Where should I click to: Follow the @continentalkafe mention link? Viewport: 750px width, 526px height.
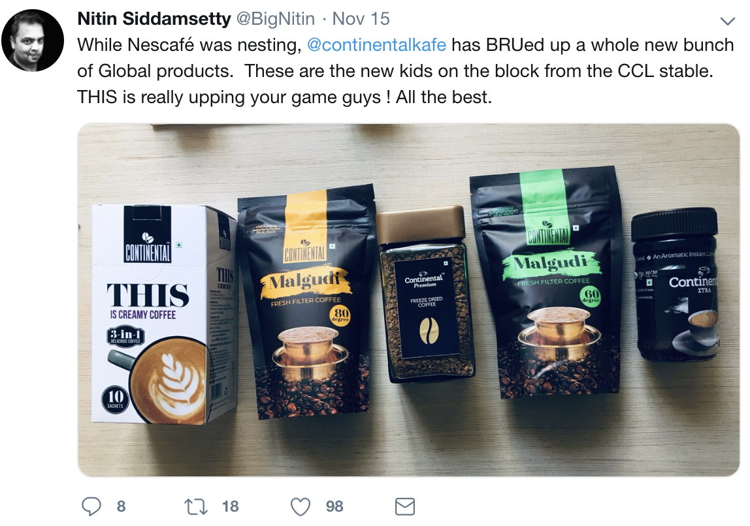point(376,45)
